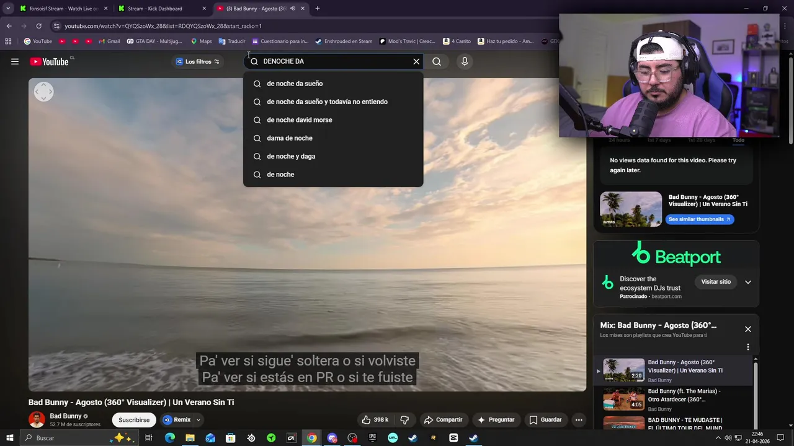The height and width of the screenshot is (446, 794).
Task: Expand the Beatport ad chevron
Action: [747, 282]
